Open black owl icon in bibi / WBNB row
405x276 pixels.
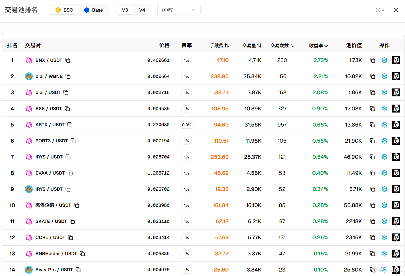tap(396, 76)
